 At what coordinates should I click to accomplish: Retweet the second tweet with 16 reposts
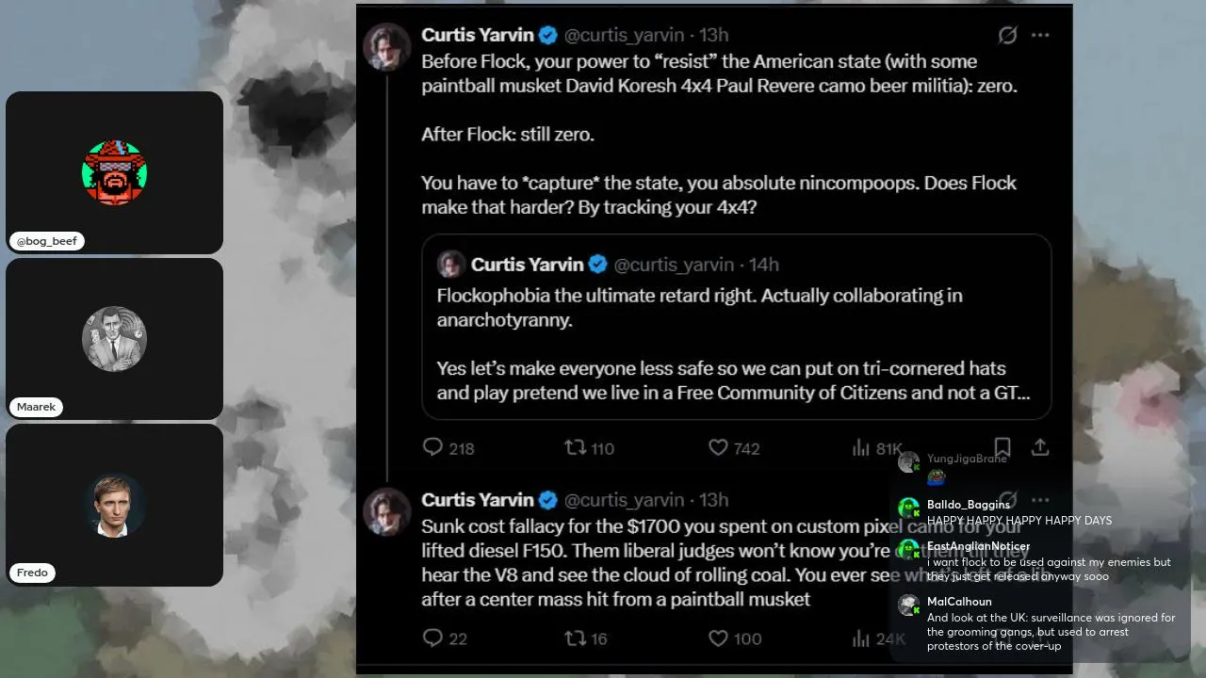586,638
